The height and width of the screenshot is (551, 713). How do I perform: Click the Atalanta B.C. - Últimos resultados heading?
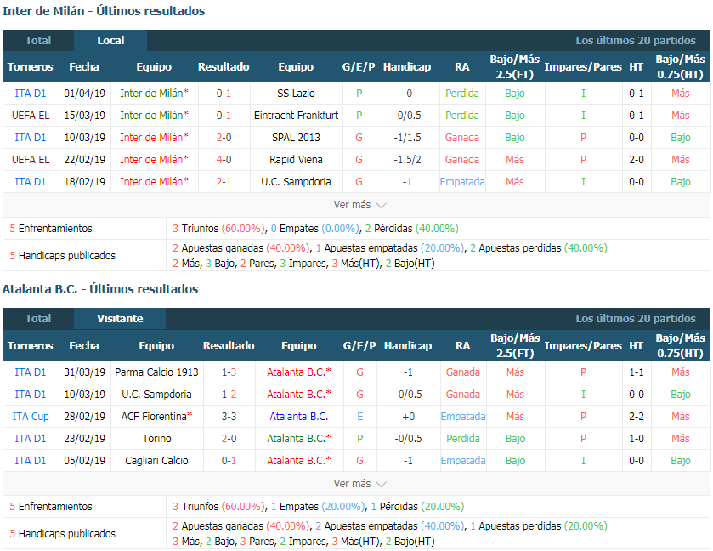pyautogui.click(x=100, y=289)
